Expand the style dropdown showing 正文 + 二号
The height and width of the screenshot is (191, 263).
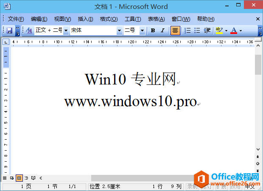click(66, 31)
